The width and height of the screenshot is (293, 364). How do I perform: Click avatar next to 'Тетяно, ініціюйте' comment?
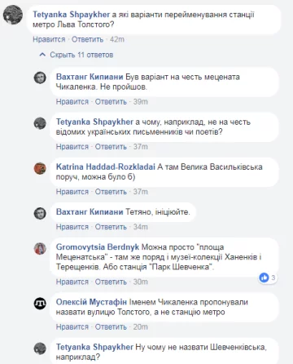[x=40, y=213]
